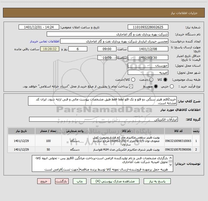Click the نام دستگاه خریدار field
Viewport: 208px width, 201px height.
point(108,34)
